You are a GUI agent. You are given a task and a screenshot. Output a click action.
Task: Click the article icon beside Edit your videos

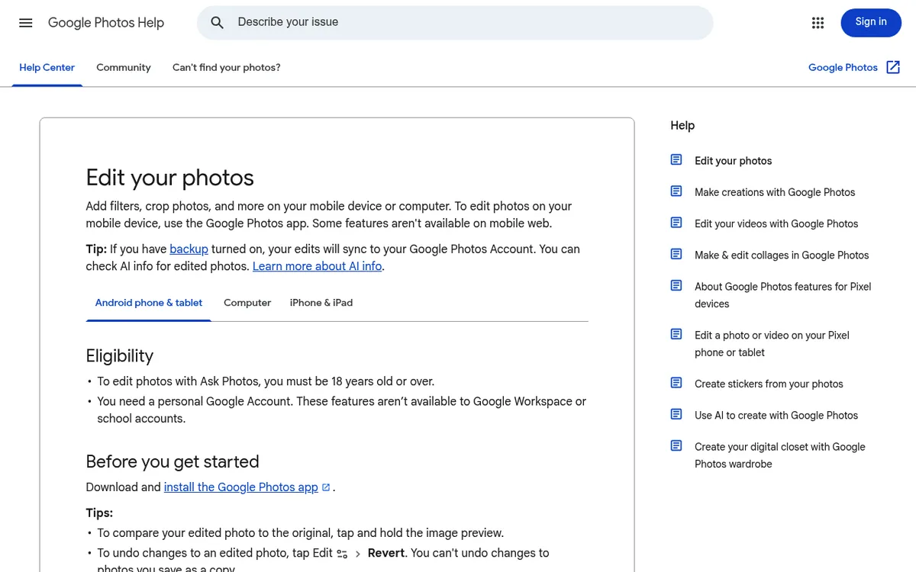[676, 223]
